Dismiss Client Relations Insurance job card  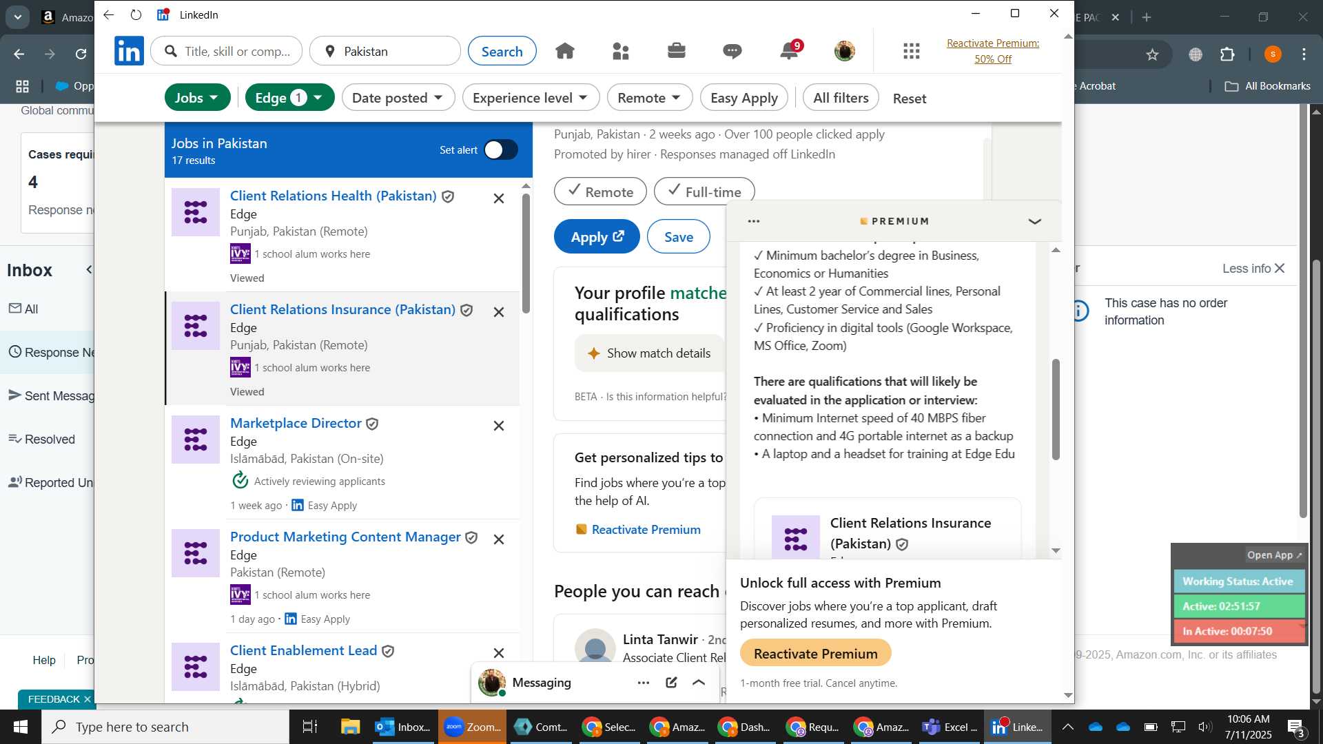pos(499,312)
